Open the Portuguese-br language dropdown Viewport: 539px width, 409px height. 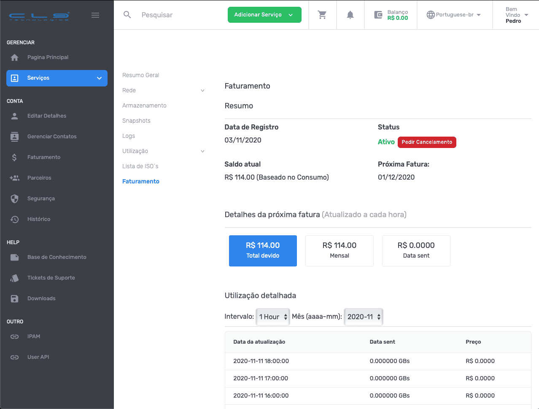[454, 15]
